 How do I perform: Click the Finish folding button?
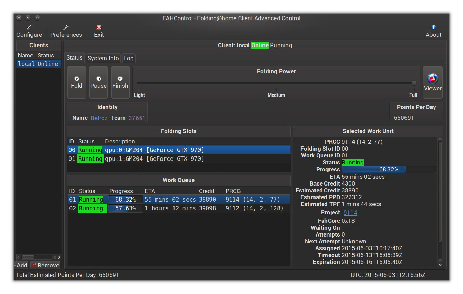[120, 82]
